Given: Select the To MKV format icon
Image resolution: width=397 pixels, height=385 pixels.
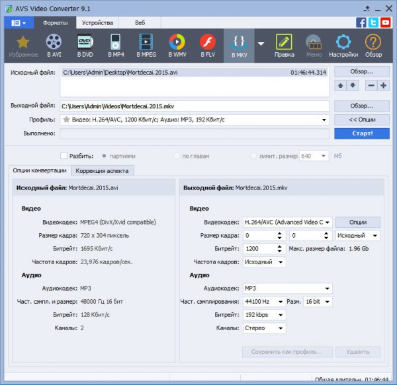Looking at the screenshot, I should click(239, 46).
